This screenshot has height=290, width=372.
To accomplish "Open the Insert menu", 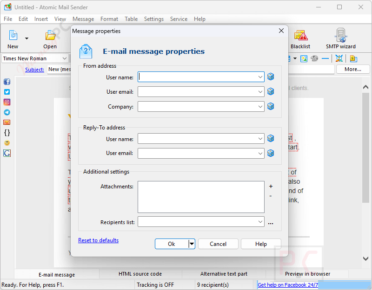I will (41, 19).
